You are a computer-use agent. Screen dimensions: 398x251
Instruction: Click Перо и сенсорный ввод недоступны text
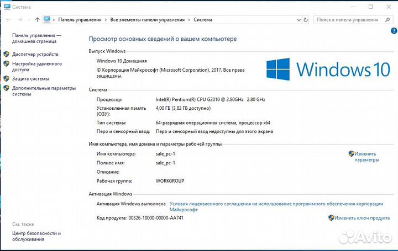point(214,131)
